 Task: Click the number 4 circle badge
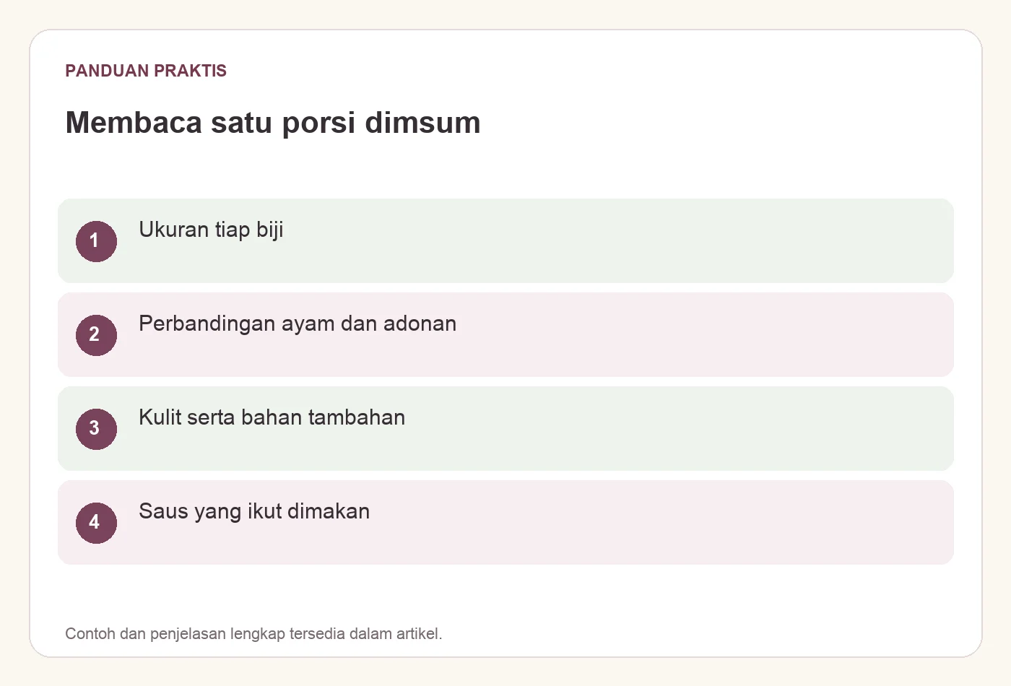tap(96, 523)
